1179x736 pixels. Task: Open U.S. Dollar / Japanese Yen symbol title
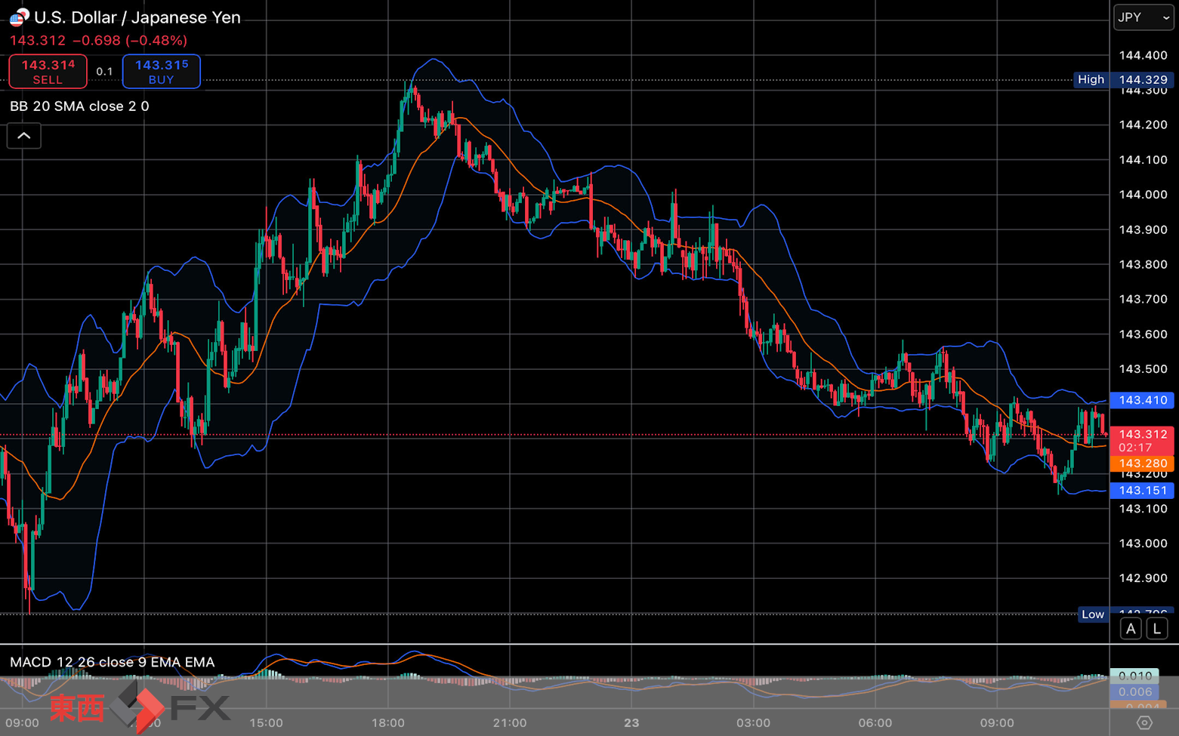pyautogui.click(x=137, y=17)
